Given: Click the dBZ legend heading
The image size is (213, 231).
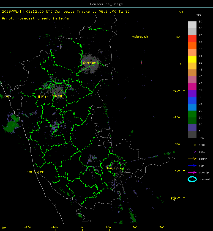Looking at the screenshot, I should 199,15.
